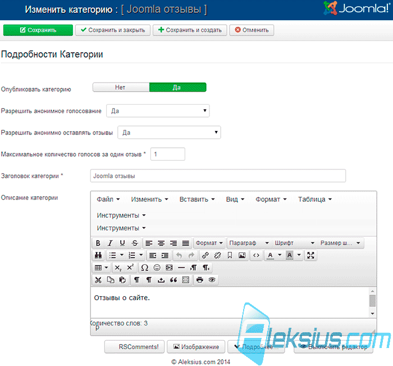393x366 pixels.
Task: Open Формат toolbar dropdown
Action: (209, 243)
